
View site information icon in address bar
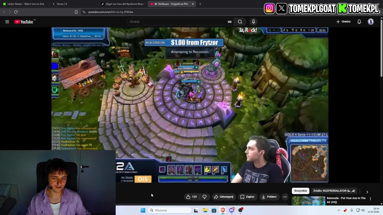click(84, 12)
